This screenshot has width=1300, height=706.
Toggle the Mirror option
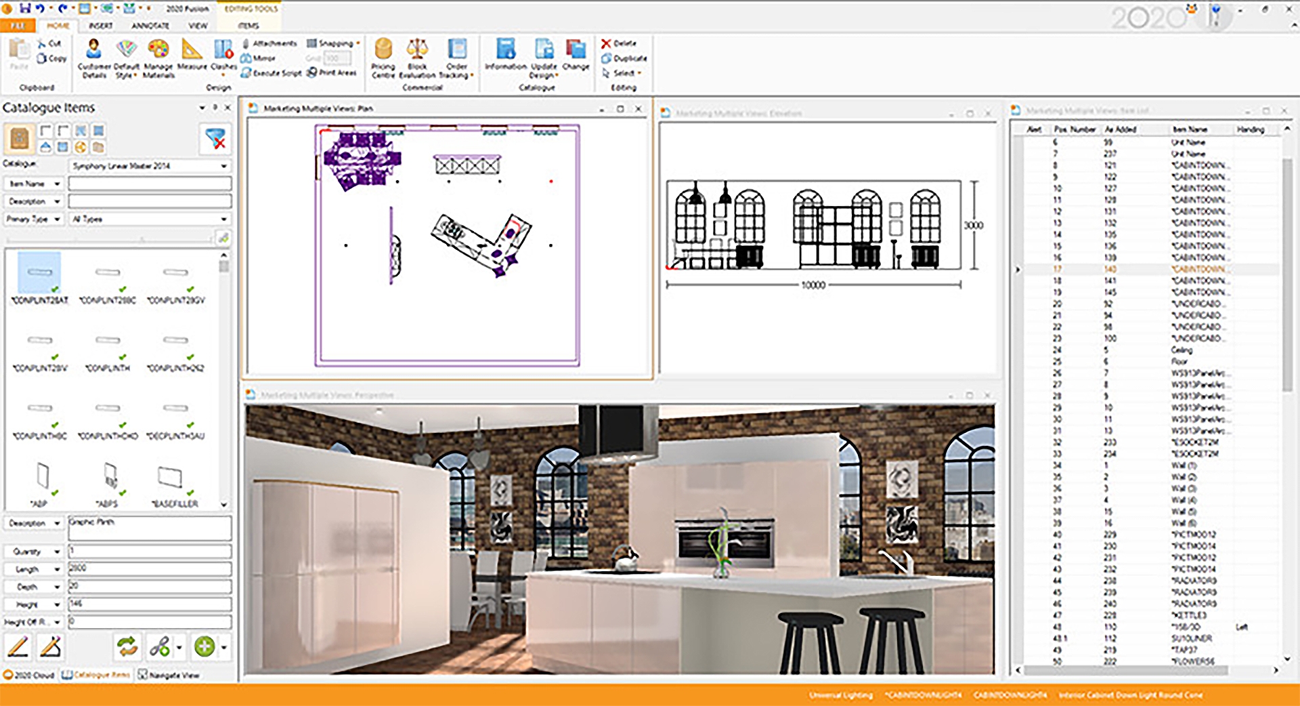tap(258, 58)
